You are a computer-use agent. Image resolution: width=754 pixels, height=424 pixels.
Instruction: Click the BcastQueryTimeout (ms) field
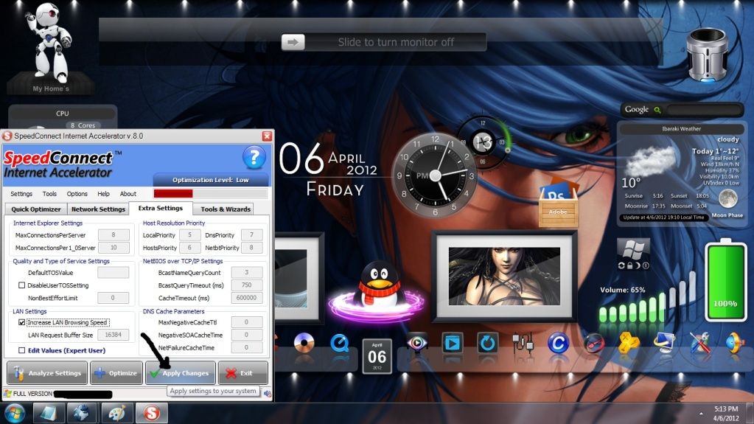pyautogui.click(x=247, y=285)
